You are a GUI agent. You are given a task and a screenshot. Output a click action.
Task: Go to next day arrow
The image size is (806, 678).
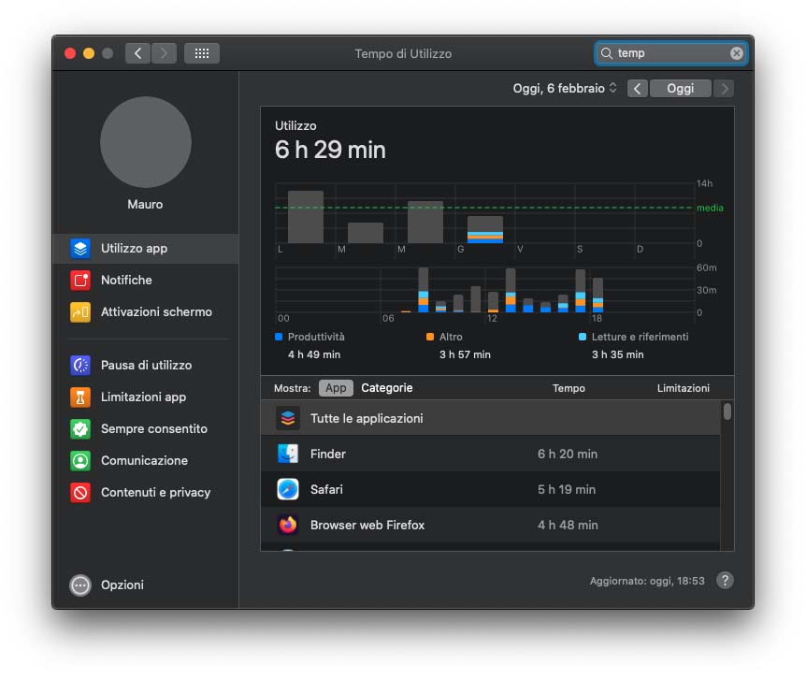point(724,89)
